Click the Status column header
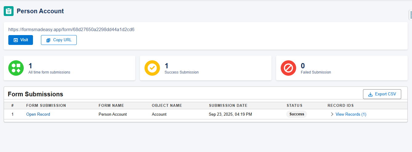412x152 pixels. pyautogui.click(x=294, y=106)
